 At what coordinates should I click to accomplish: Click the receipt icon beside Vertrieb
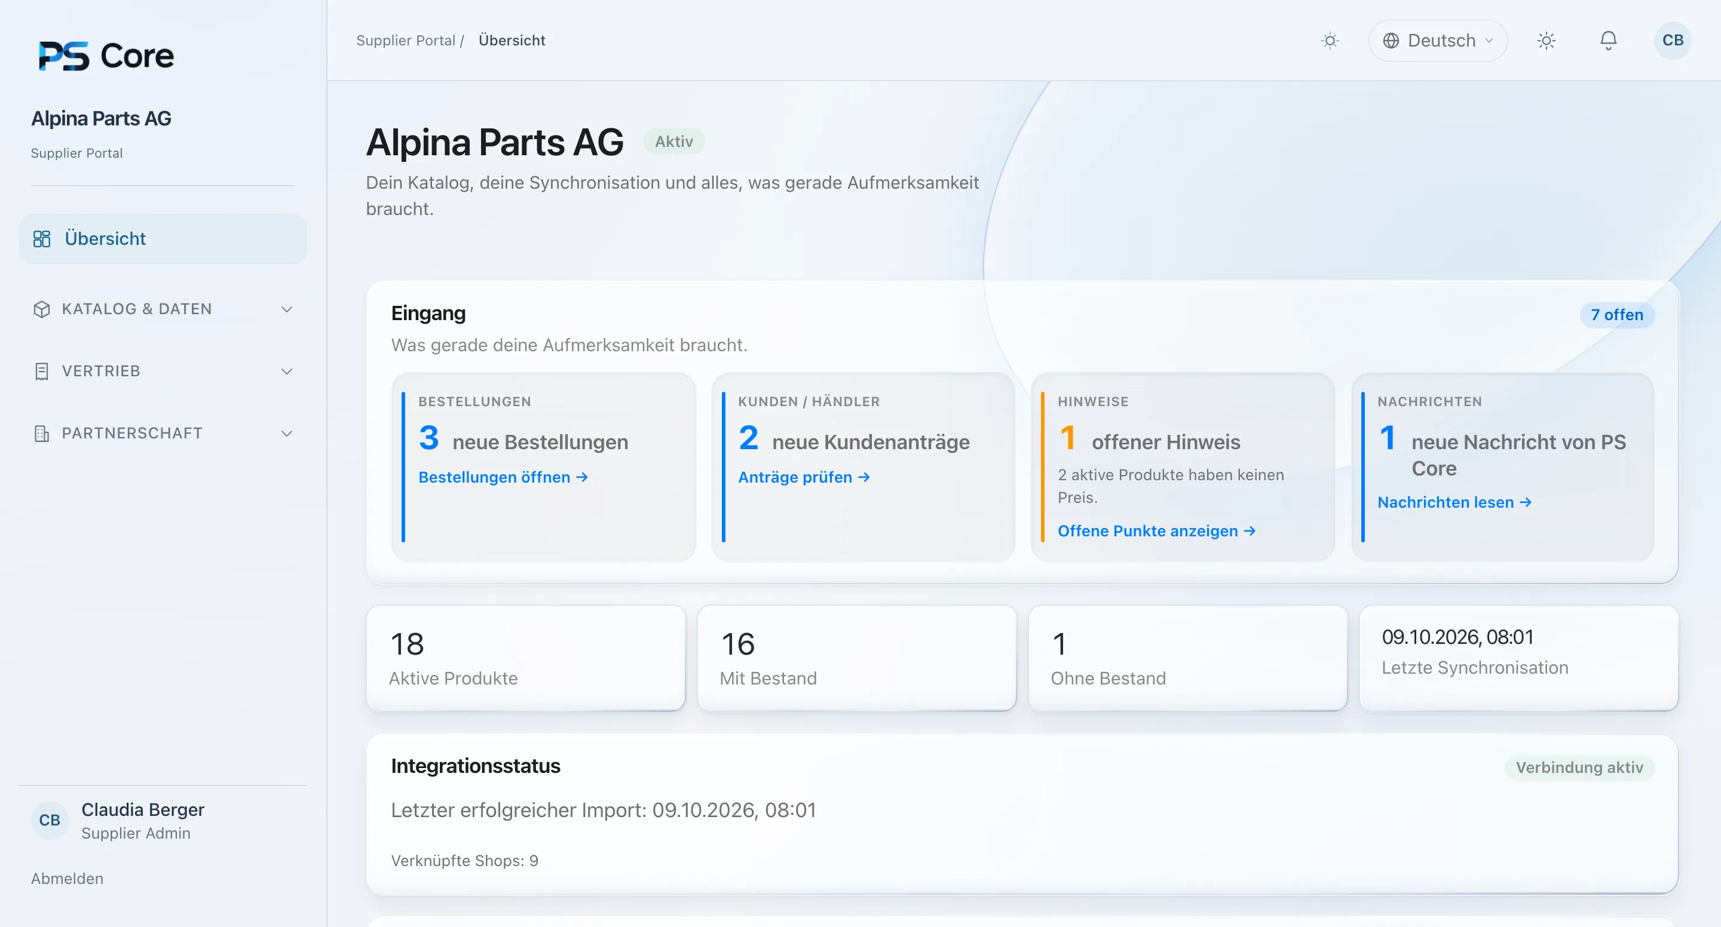[x=41, y=372]
